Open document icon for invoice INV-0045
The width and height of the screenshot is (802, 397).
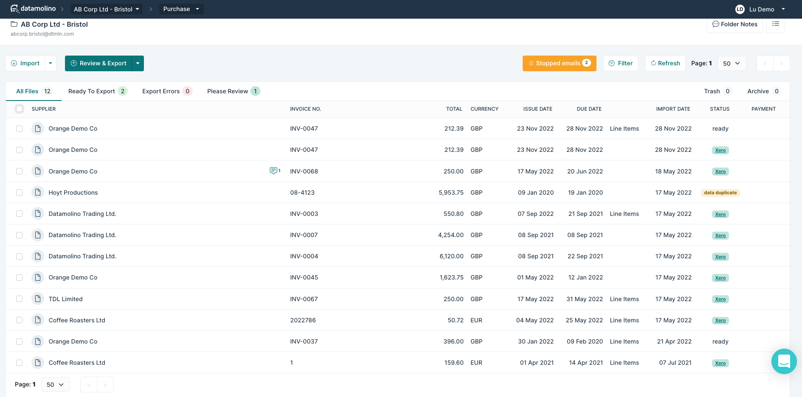(38, 277)
